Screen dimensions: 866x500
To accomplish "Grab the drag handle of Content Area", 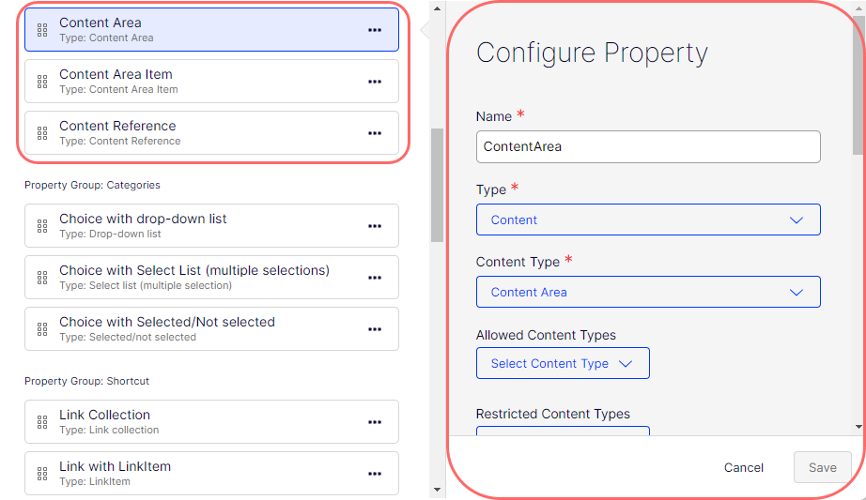I will click(x=42, y=30).
